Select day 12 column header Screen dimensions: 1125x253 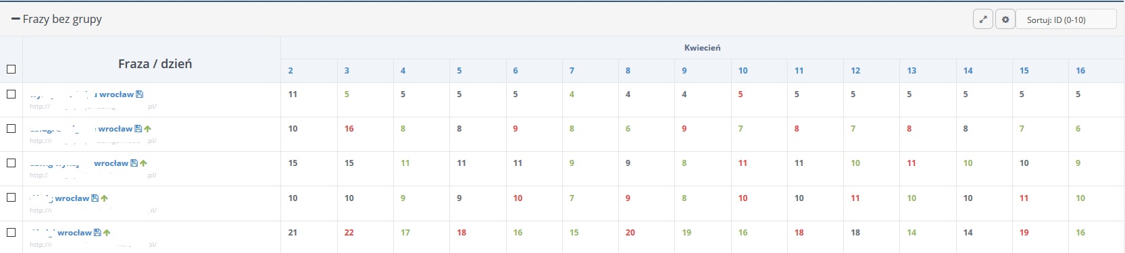855,70
